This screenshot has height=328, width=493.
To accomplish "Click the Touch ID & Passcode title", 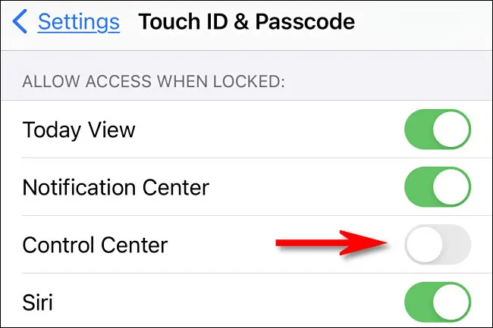I will point(246,22).
